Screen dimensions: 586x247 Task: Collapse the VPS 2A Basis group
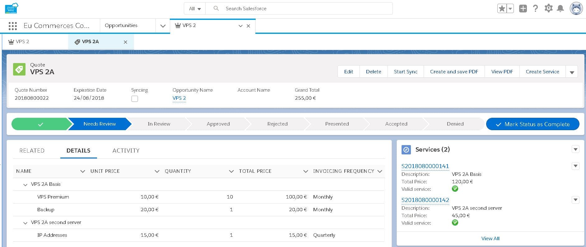[x=25, y=185]
